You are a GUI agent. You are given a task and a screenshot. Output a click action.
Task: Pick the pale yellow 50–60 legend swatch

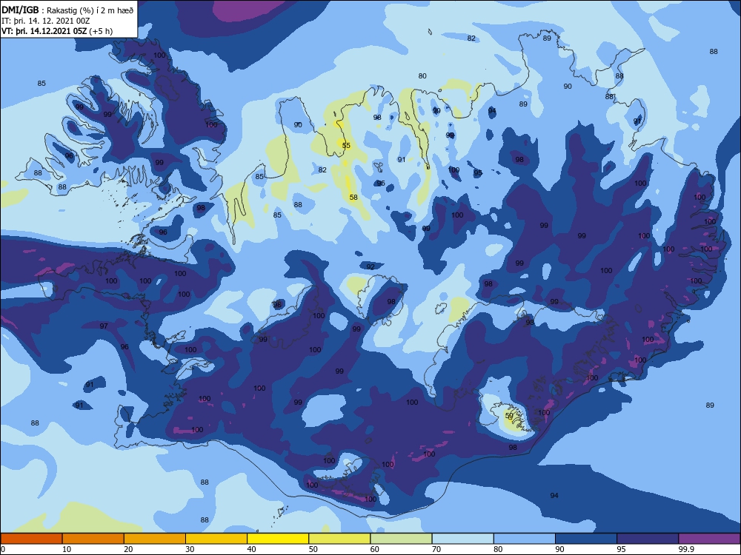(x=339, y=539)
